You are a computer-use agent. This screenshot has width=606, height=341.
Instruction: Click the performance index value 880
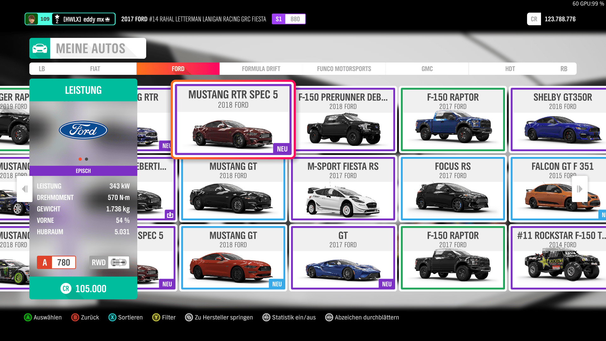pyautogui.click(x=295, y=19)
